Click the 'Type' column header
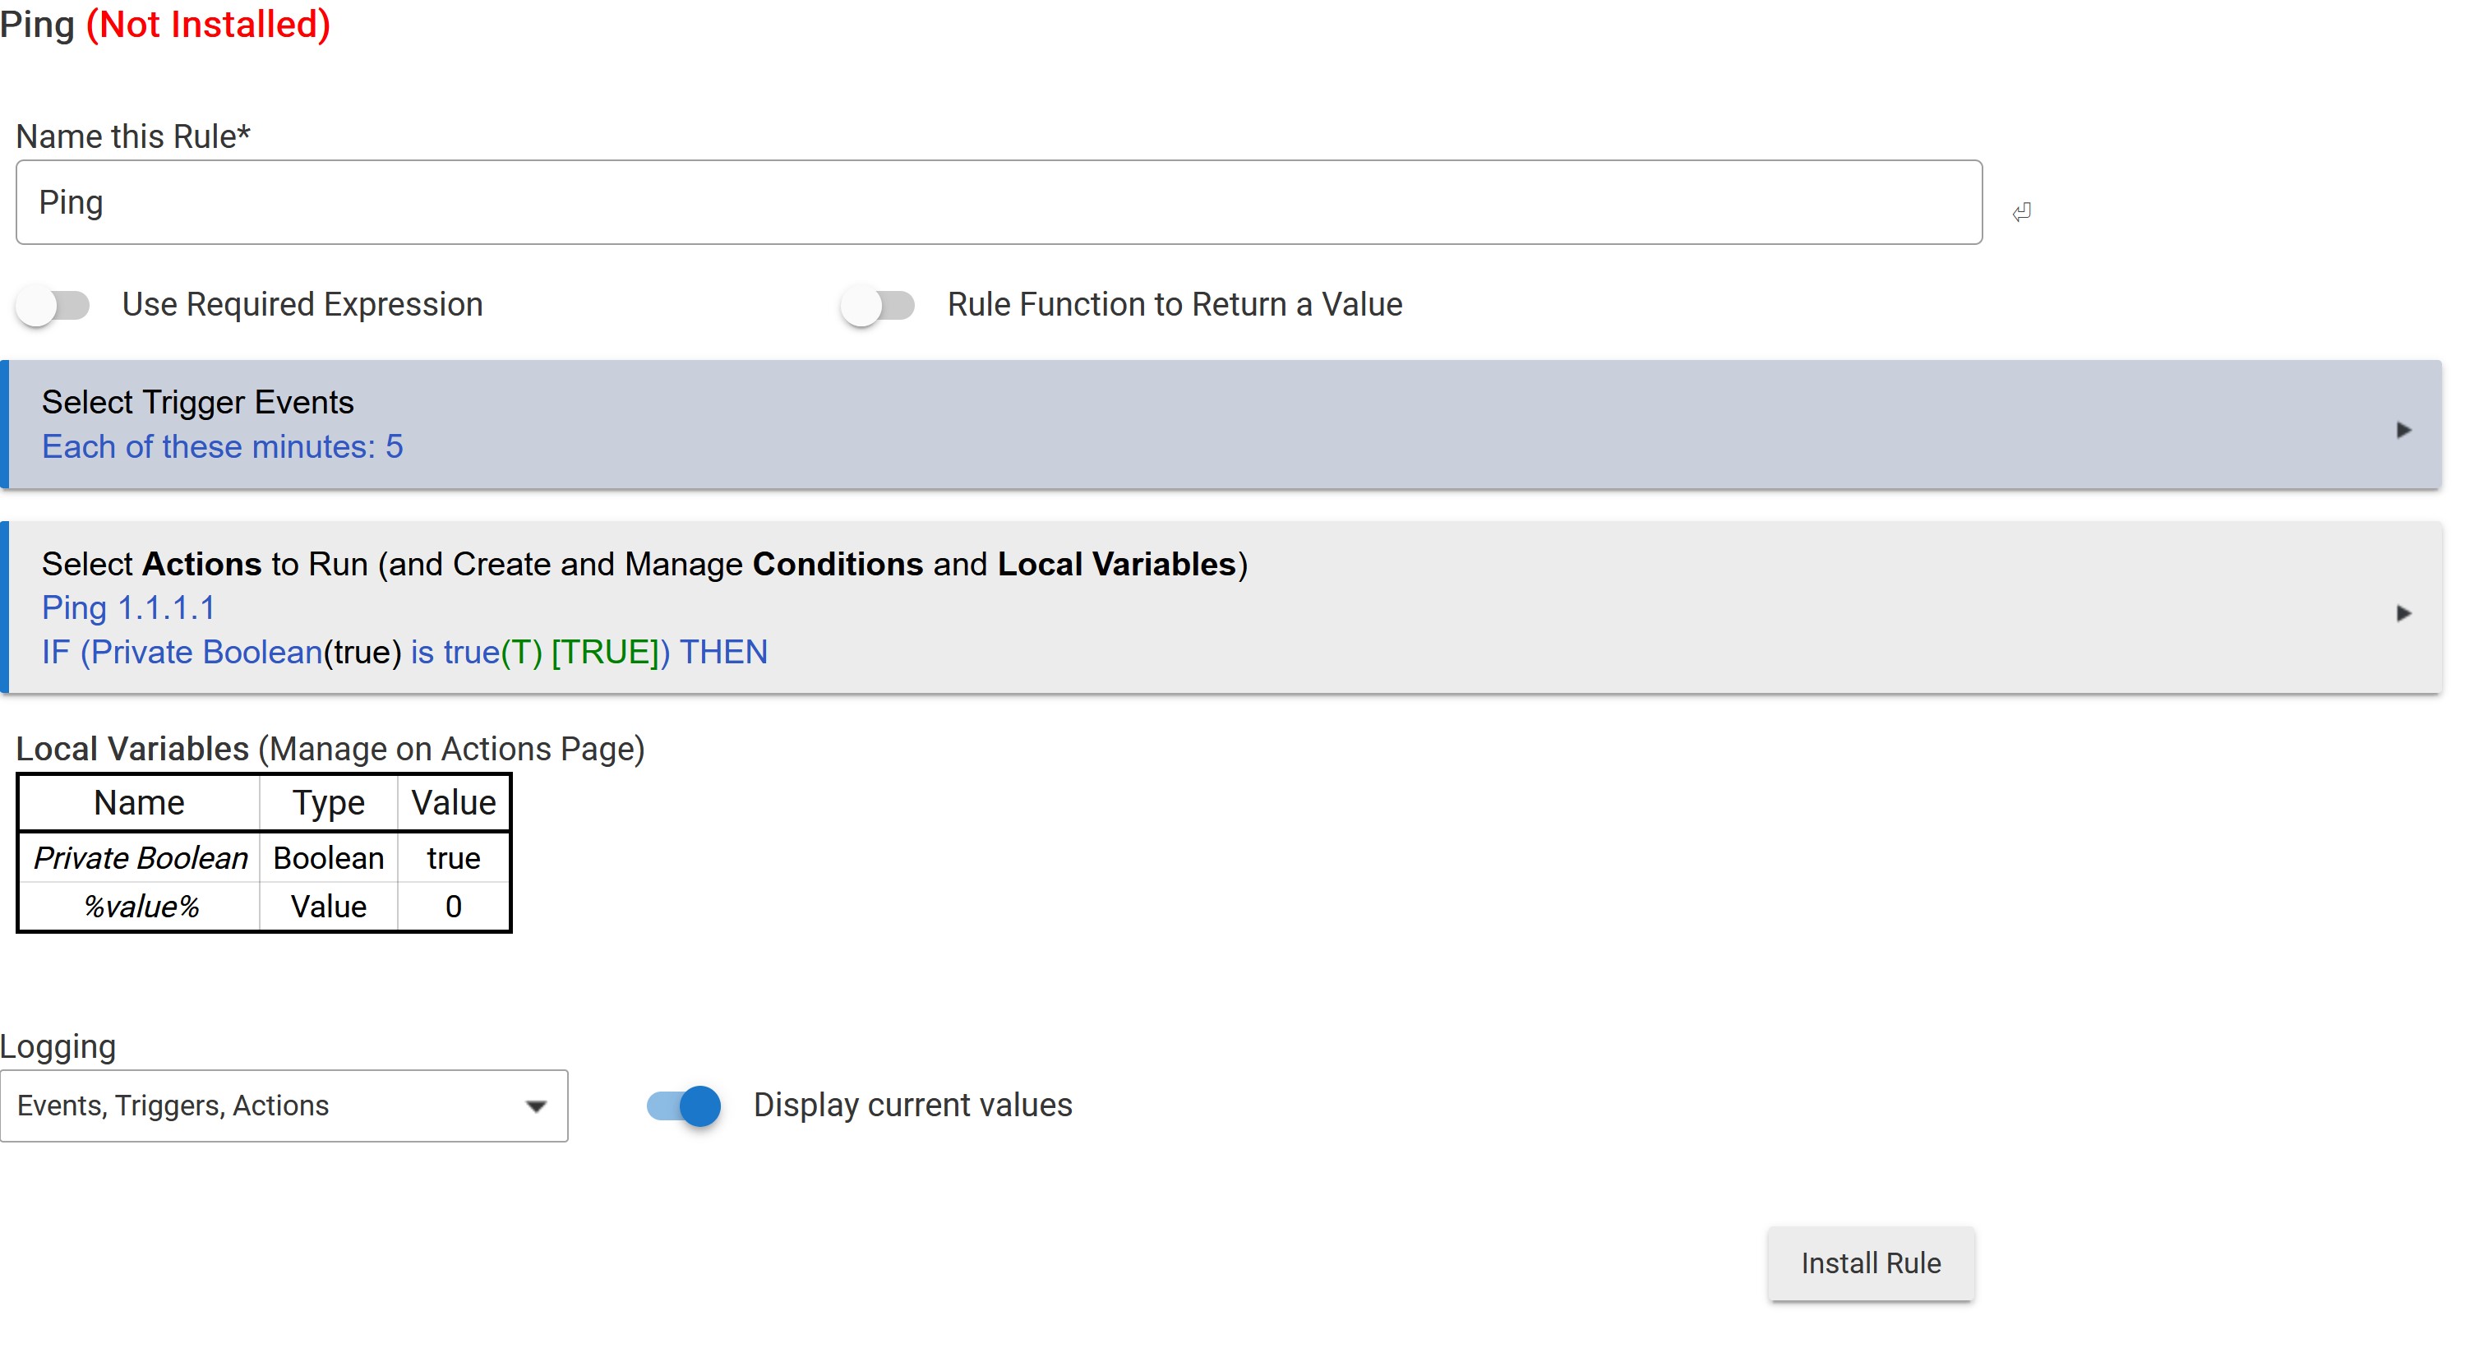Image resolution: width=2488 pixels, height=1348 pixels. pos(329,802)
